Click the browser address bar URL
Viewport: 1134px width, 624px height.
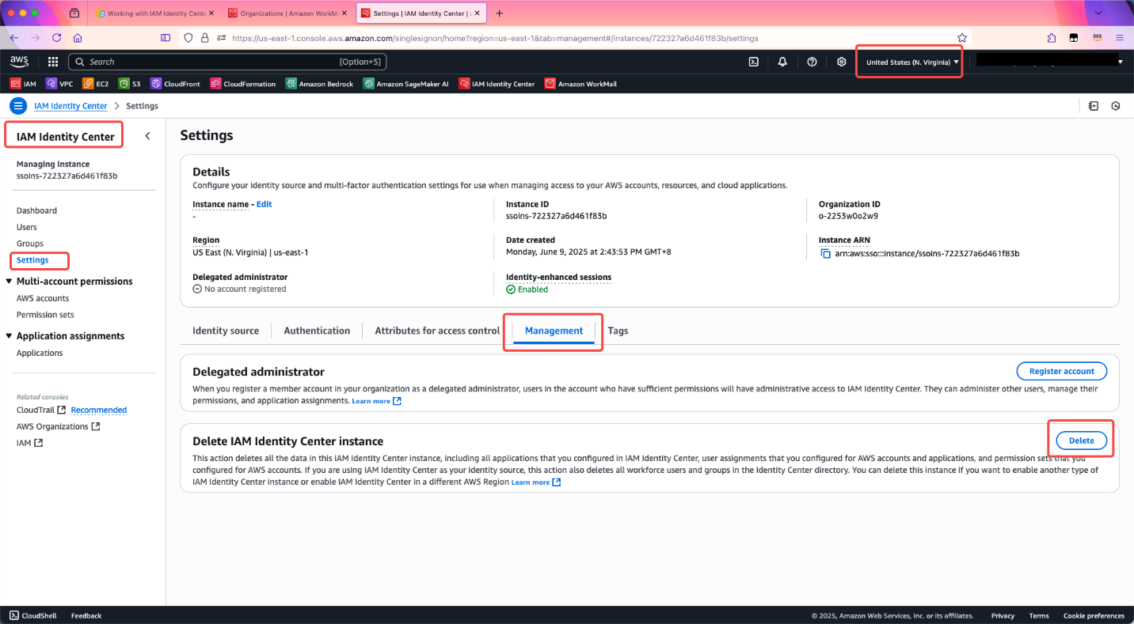495,37
